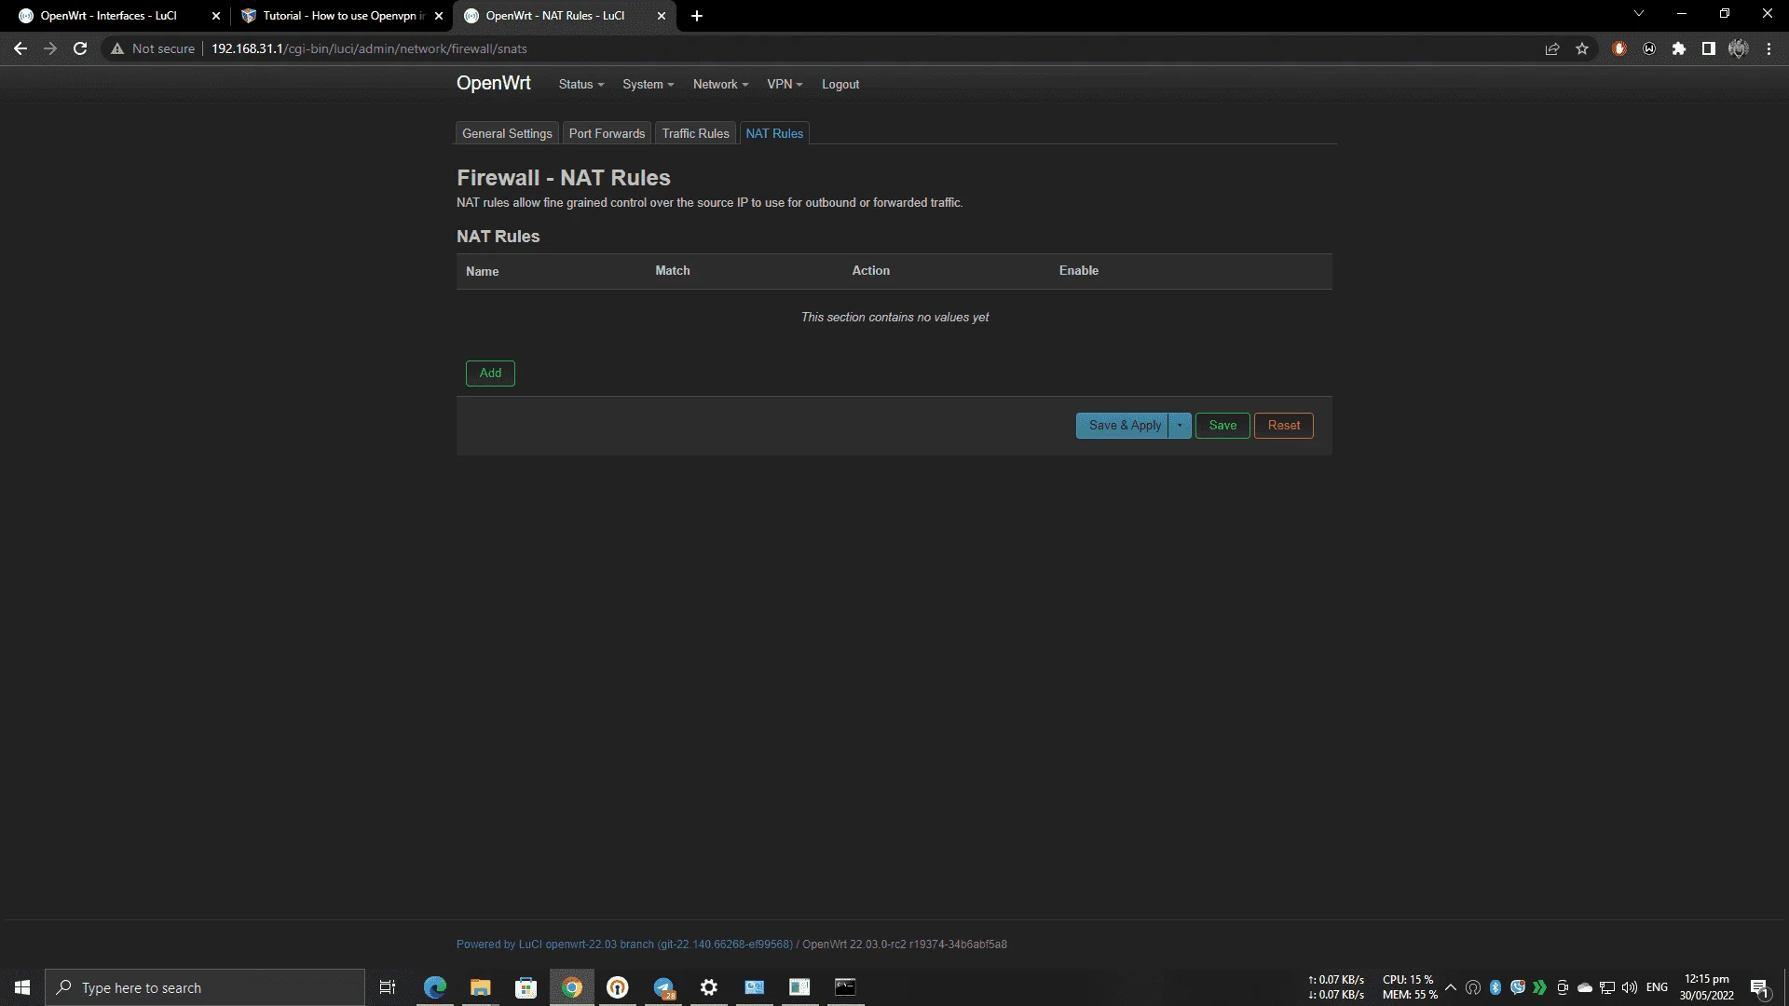
Task: Open the W circle extension icon
Action: point(1649,48)
